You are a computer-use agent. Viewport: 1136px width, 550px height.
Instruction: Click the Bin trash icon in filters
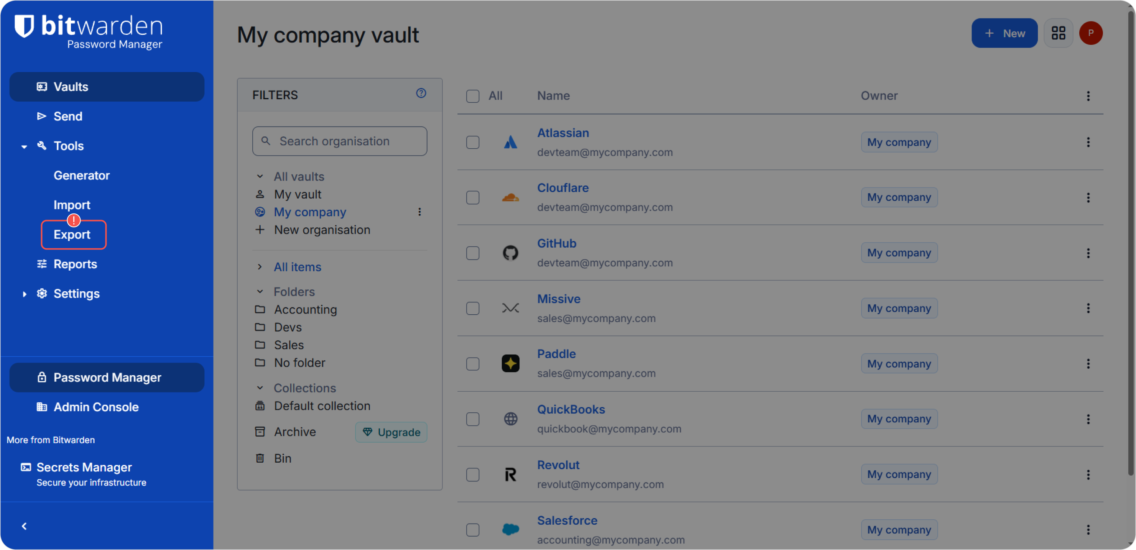[260, 458]
